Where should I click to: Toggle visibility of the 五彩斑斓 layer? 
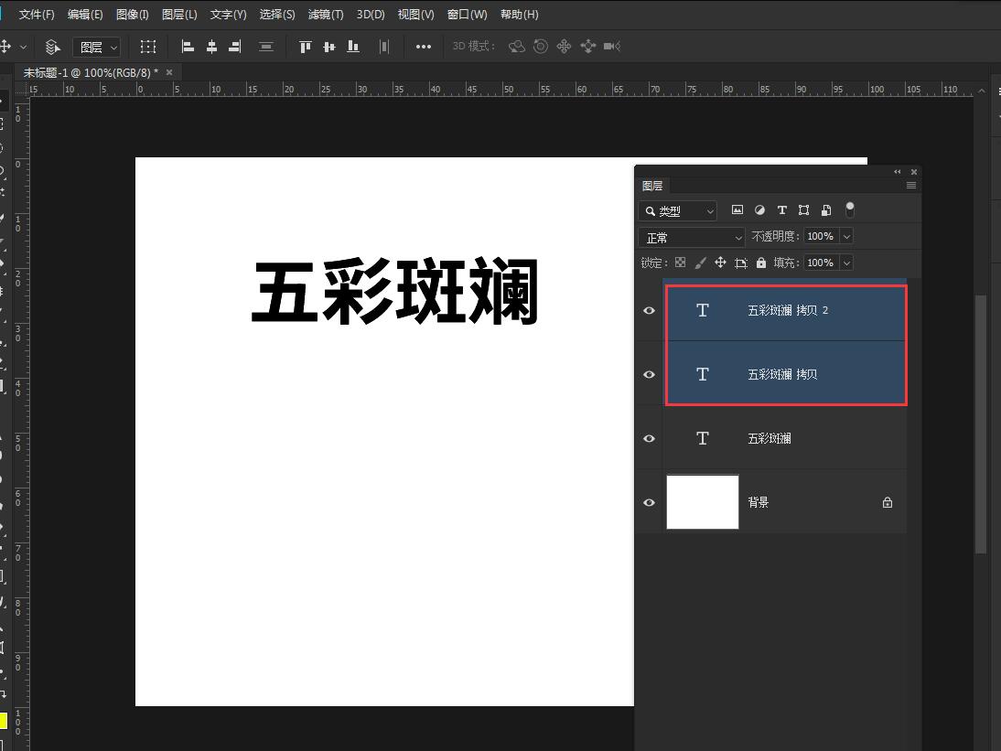tap(649, 438)
